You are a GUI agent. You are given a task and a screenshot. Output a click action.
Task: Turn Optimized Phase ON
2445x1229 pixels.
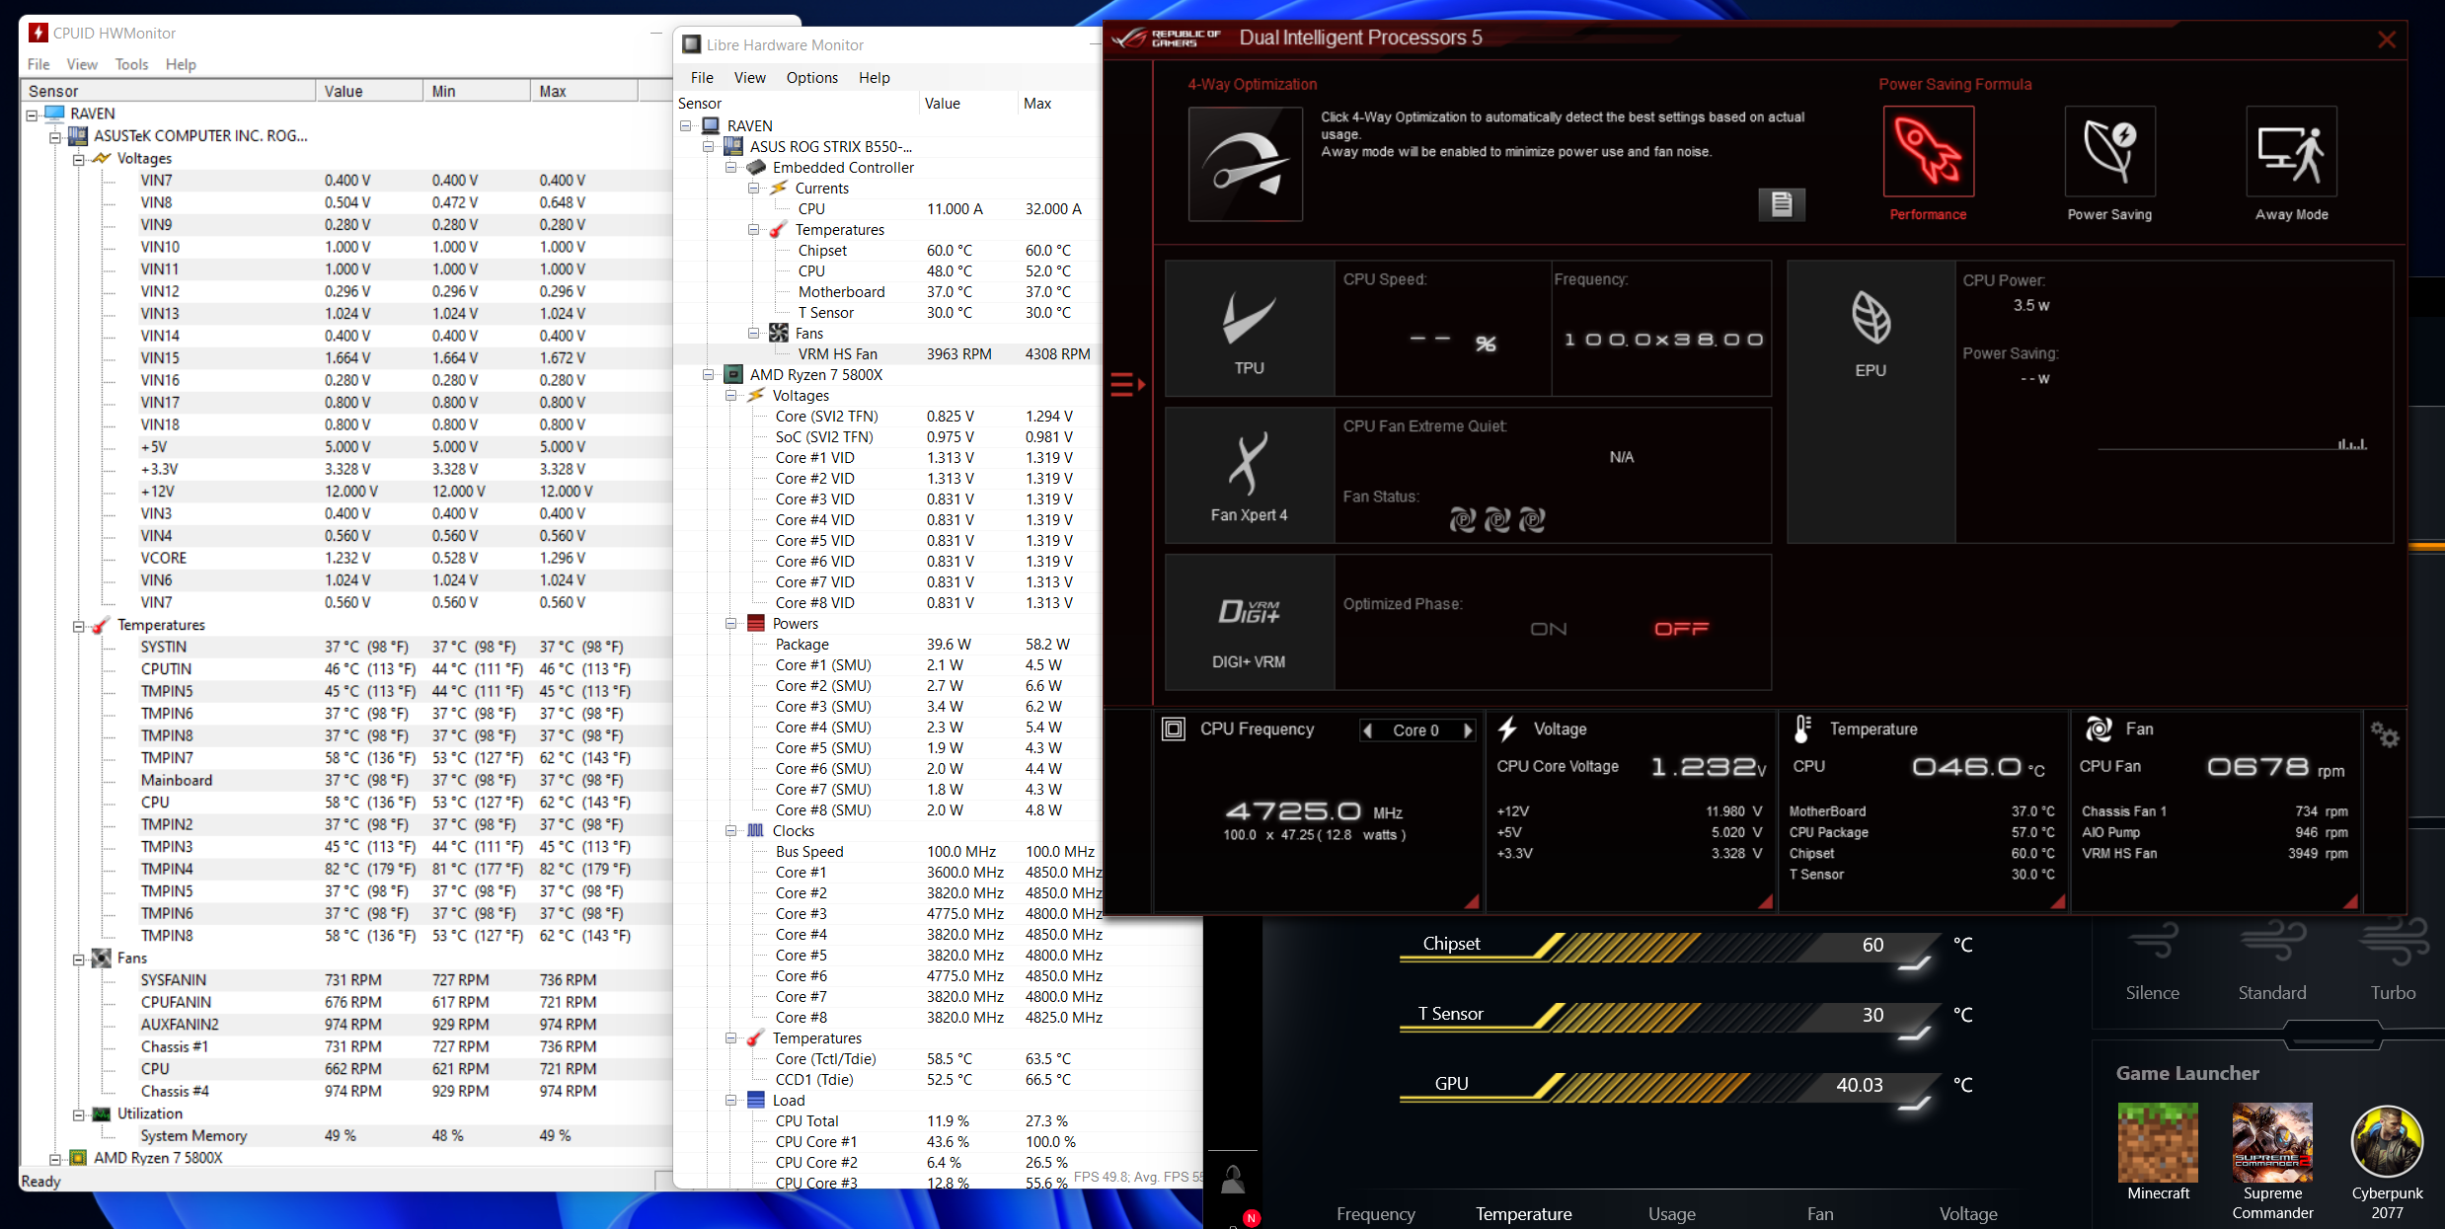tap(1547, 628)
